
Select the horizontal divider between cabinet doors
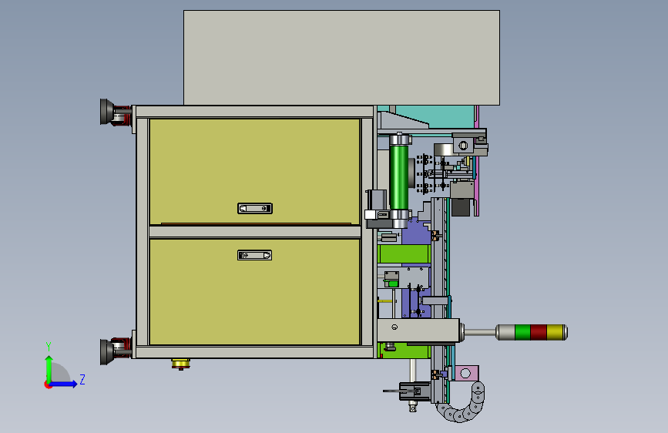tap(255, 232)
